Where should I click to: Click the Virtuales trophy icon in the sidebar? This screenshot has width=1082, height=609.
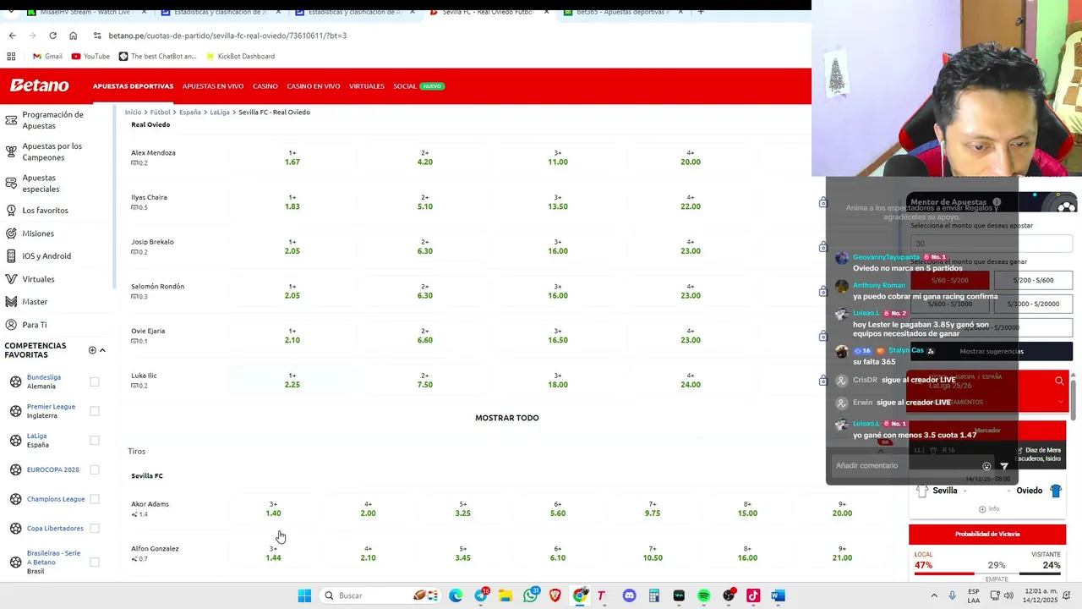11,279
